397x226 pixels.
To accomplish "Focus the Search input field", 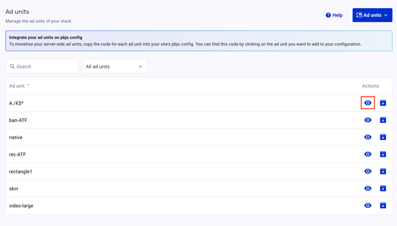I will pos(42,66).
